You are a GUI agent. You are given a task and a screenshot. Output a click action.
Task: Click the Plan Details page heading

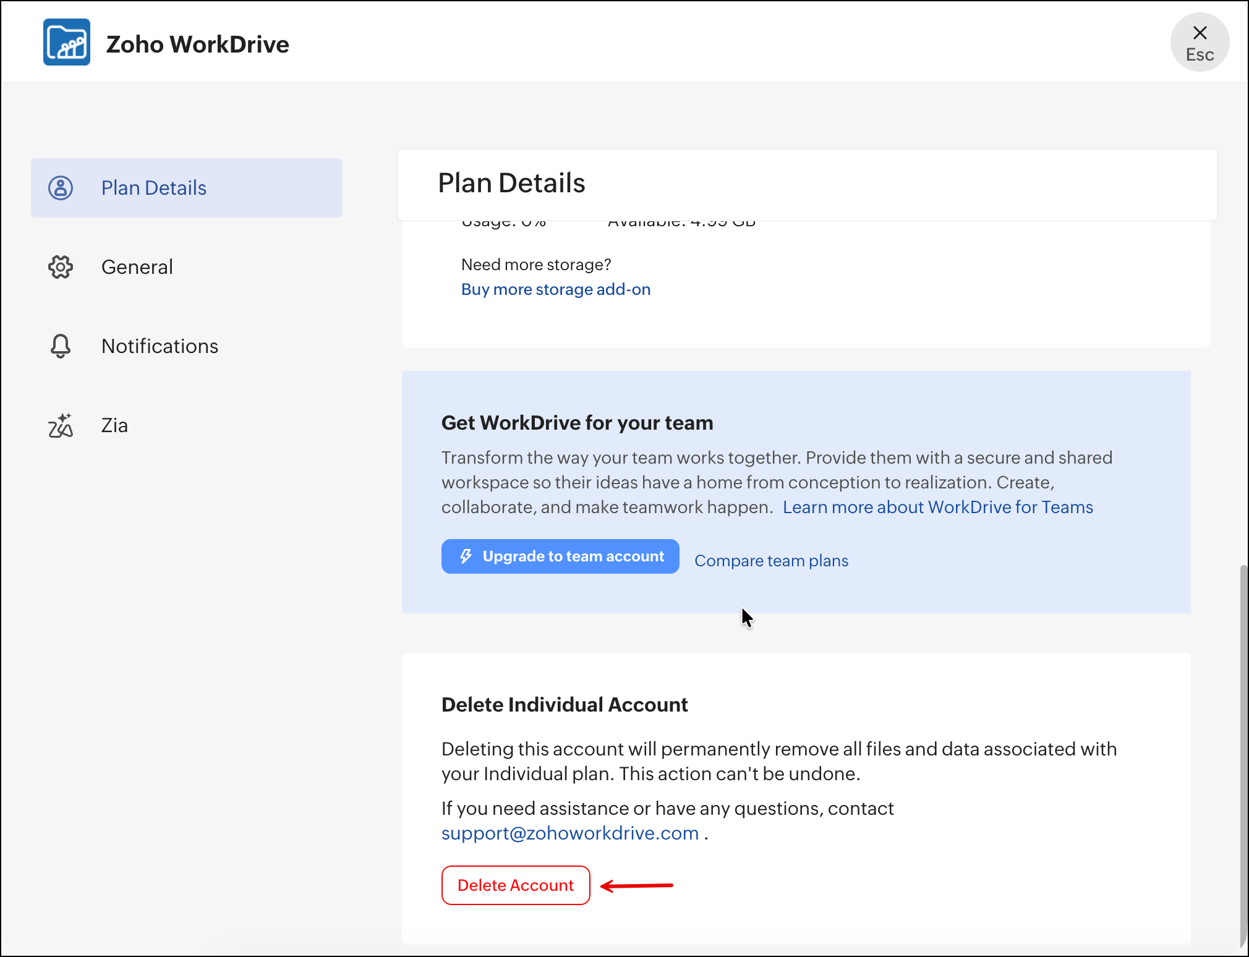click(x=511, y=183)
